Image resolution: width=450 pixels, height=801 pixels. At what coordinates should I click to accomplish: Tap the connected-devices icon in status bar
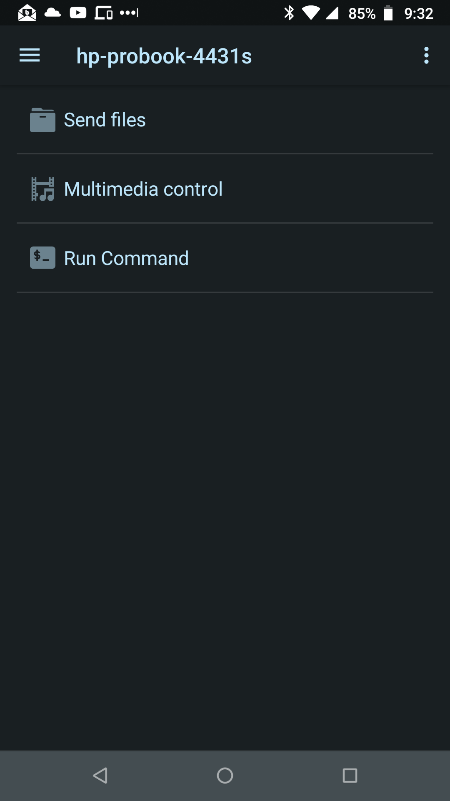click(104, 13)
